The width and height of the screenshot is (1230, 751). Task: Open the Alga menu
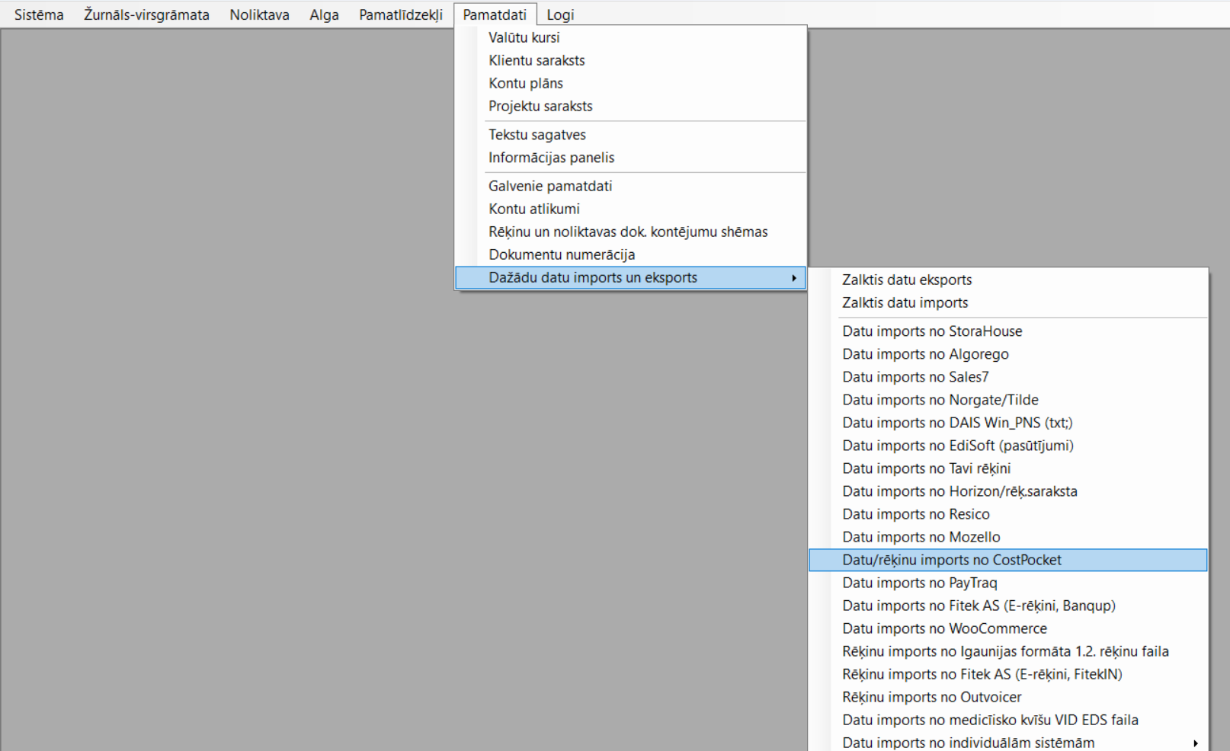click(x=324, y=14)
